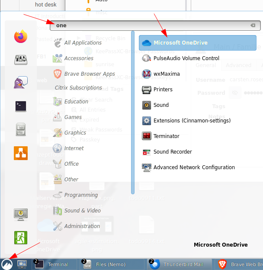Open the mixer settings favorite icon
263x270 pixels.
(x=21, y=60)
